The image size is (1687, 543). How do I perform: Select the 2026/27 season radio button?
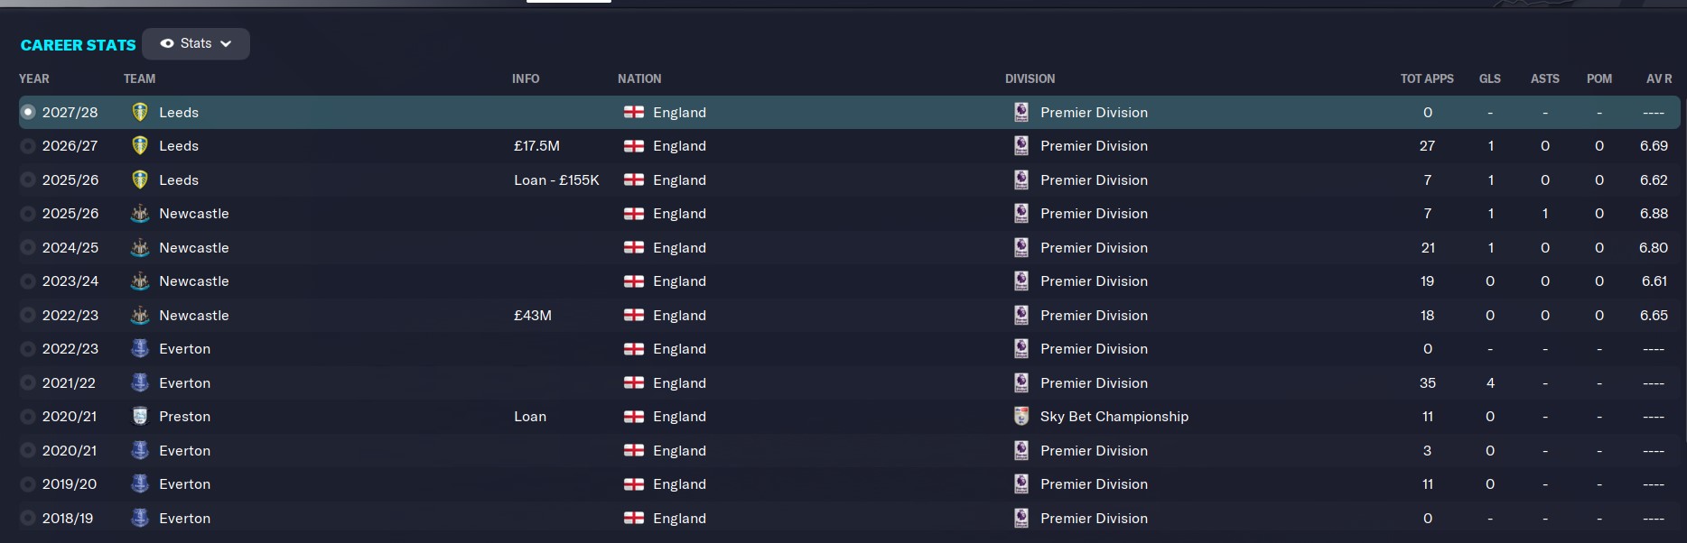click(x=28, y=146)
